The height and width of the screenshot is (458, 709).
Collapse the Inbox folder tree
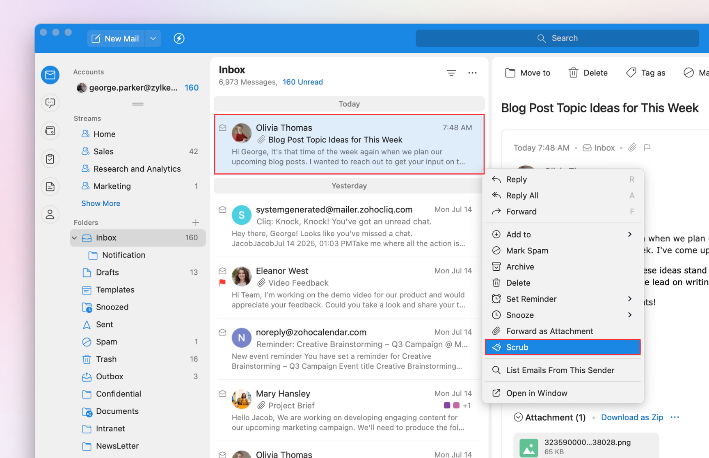(74, 238)
